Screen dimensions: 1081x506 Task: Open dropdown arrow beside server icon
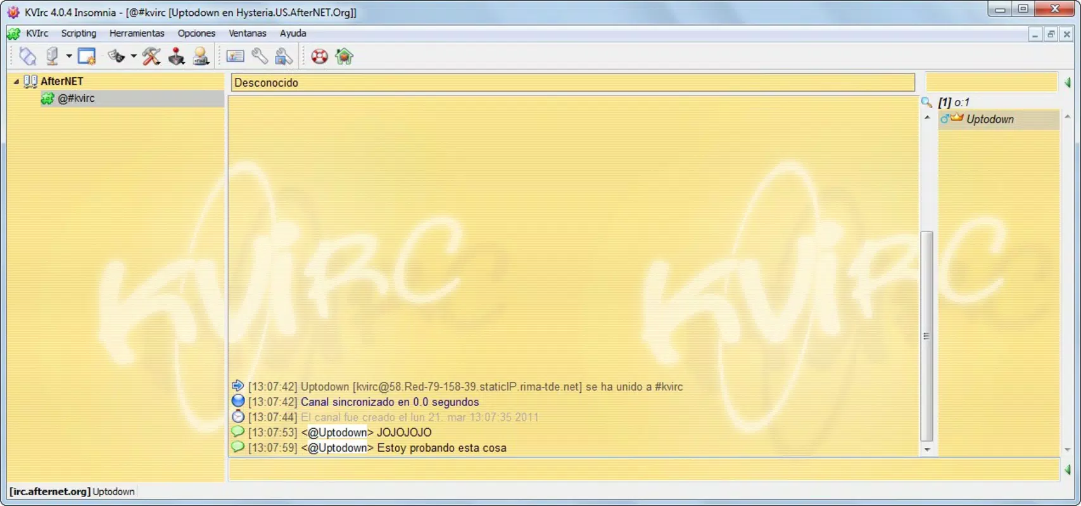[x=68, y=56]
